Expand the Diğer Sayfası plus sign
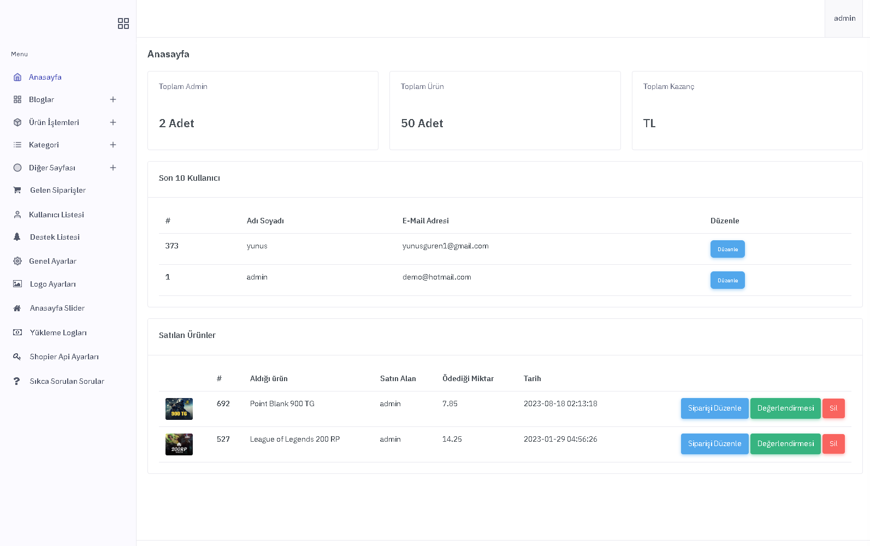The height and width of the screenshot is (546, 870). pyautogui.click(x=113, y=168)
